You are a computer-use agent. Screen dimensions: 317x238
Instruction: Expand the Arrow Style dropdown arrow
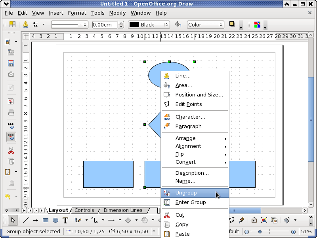44,25
